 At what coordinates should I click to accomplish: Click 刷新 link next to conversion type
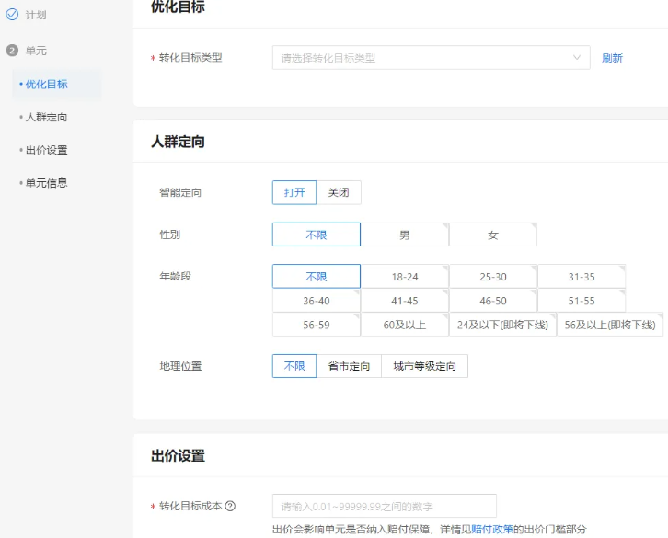612,58
